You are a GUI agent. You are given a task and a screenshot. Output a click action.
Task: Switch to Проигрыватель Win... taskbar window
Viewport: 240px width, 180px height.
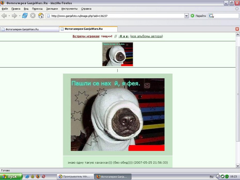(75, 176)
